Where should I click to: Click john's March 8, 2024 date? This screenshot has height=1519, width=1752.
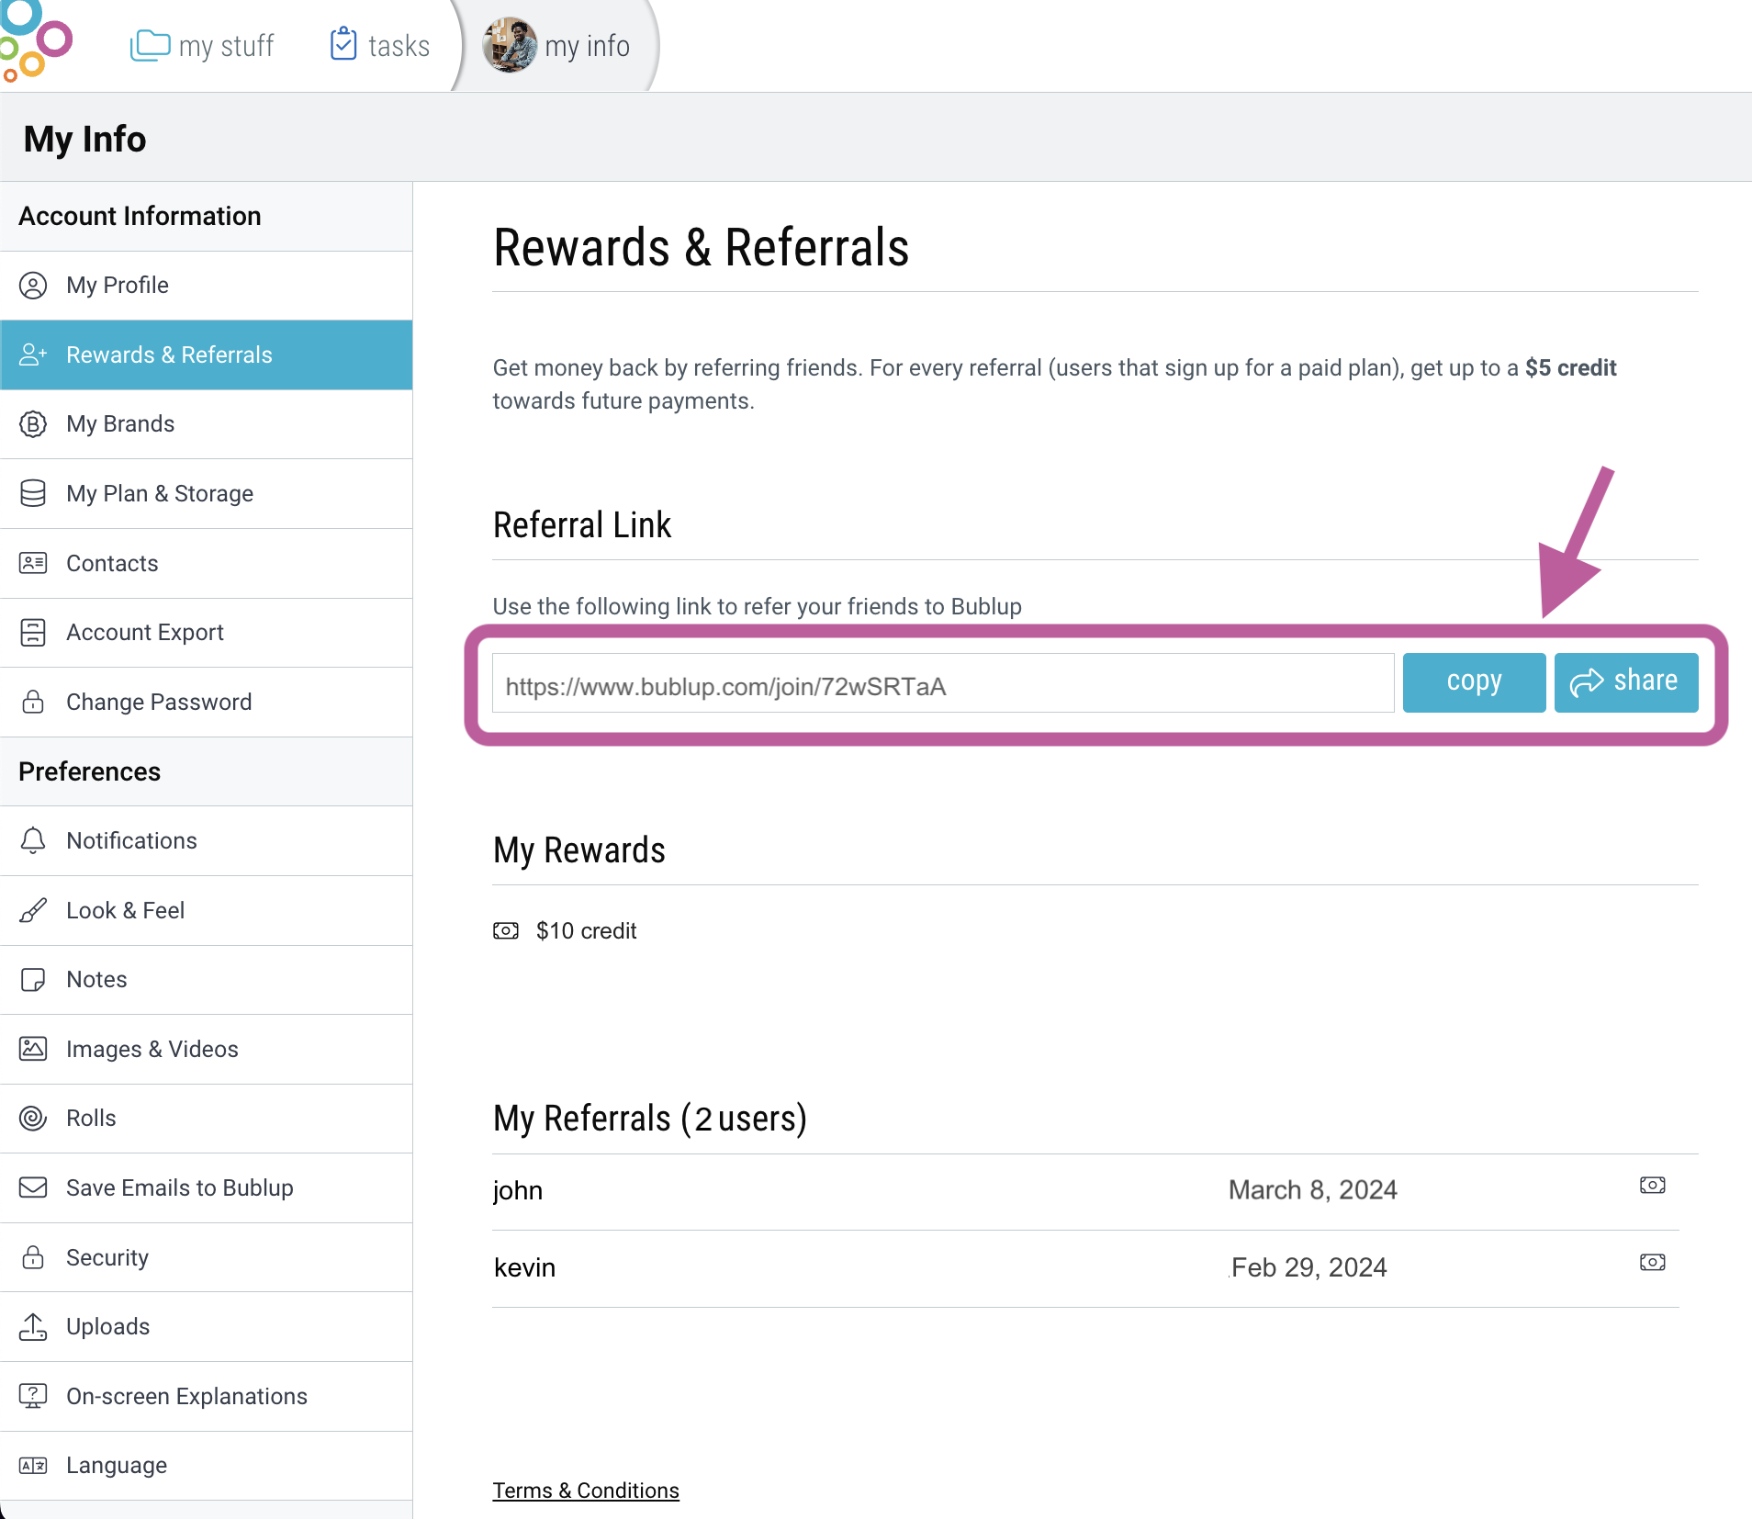[1313, 1190]
